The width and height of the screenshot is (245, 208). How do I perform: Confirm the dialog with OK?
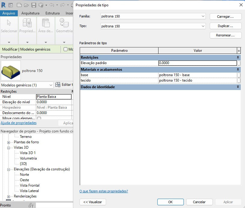171,202
